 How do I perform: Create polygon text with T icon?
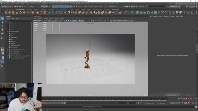click(x=41, y=12)
